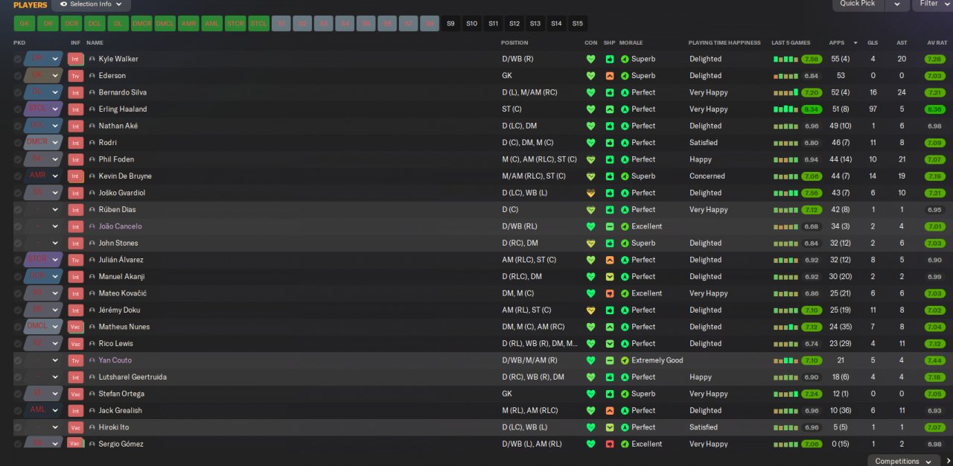The image size is (953, 466).
Task: Toggle picked checkmark for Erling Haaland
Action: point(18,109)
